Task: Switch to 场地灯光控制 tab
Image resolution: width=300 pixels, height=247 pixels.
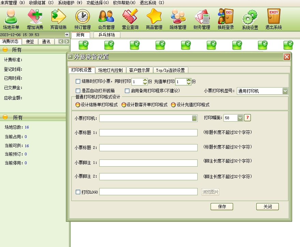Action: tap(110, 70)
